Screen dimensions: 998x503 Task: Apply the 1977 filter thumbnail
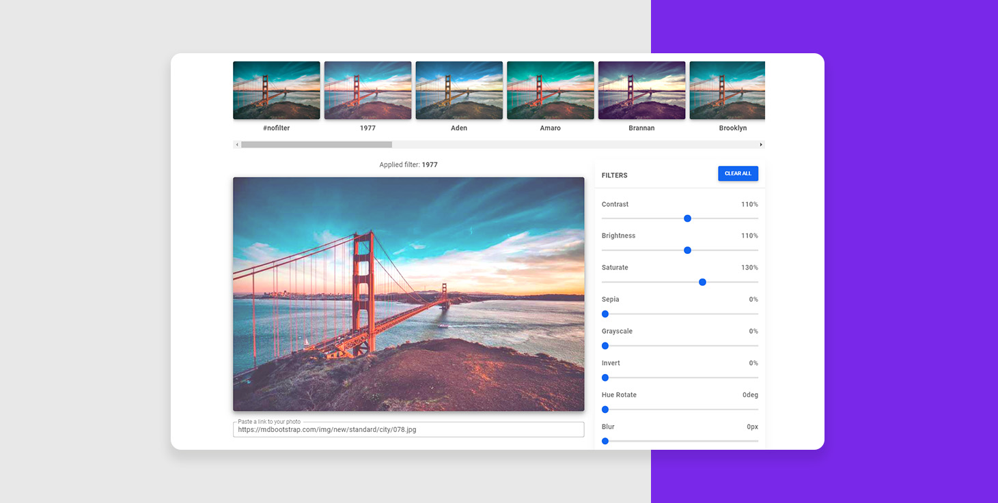[x=368, y=90]
